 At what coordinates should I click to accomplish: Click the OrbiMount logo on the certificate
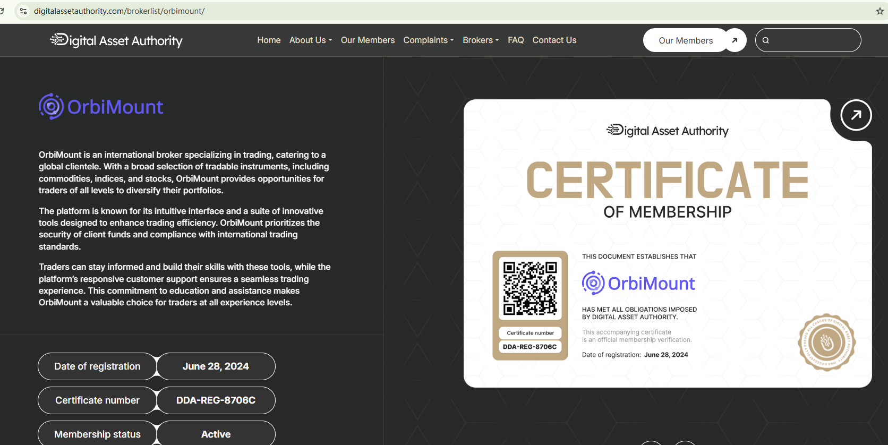(638, 283)
